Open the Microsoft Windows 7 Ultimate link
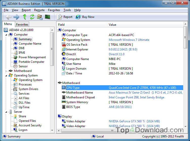Image resolution: width=190 pixels, height=141 pixels. tap(129, 40)
